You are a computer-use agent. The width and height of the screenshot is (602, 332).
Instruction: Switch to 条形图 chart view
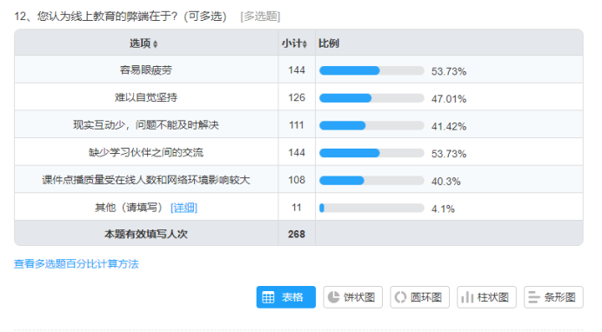click(x=553, y=297)
